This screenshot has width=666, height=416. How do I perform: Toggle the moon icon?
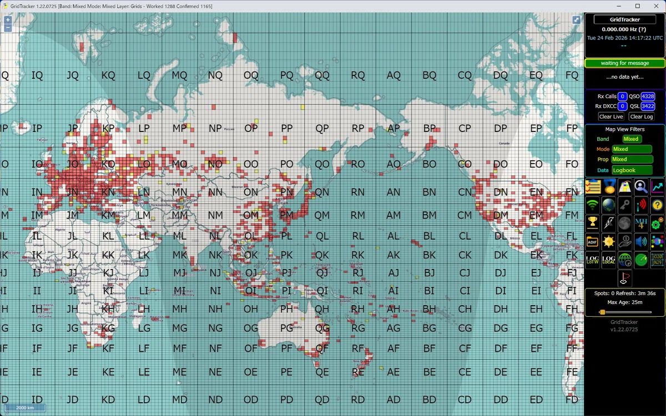[625, 224]
